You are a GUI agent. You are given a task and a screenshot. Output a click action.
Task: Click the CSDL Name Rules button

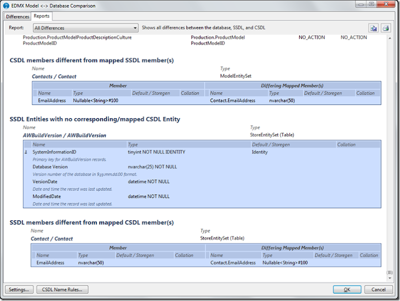62,289
